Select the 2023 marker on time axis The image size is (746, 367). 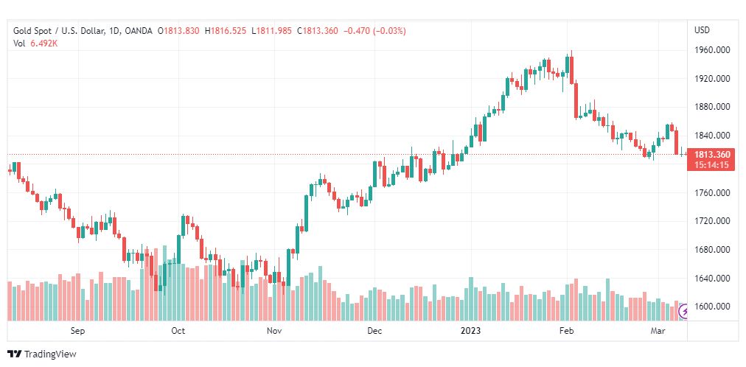click(470, 331)
